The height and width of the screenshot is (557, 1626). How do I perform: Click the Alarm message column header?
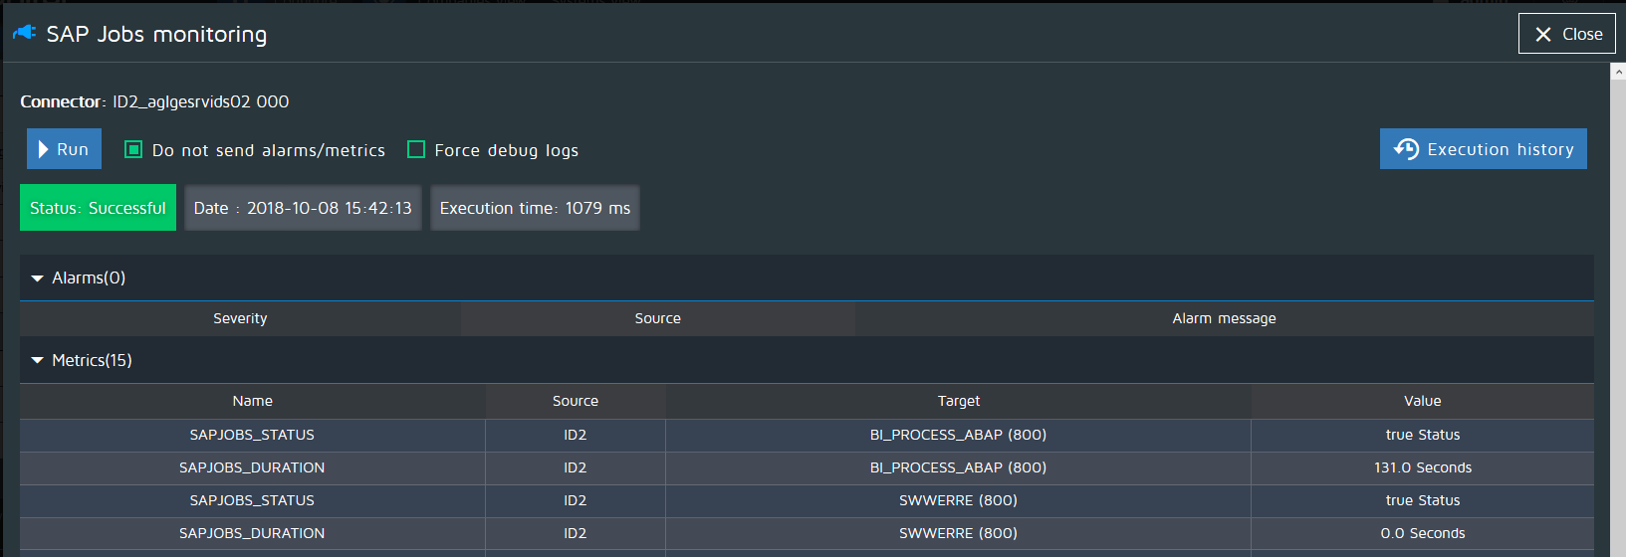[1224, 319]
